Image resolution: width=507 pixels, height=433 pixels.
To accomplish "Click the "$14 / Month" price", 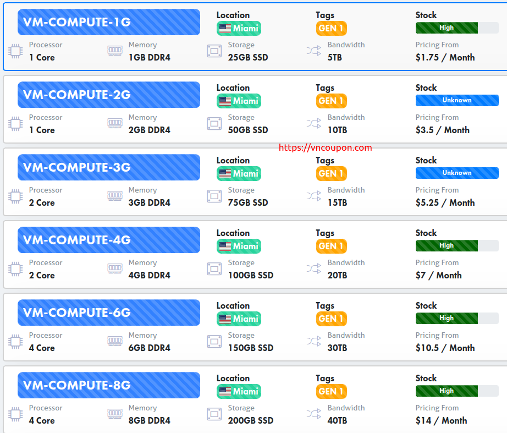I will [x=442, y=420].
